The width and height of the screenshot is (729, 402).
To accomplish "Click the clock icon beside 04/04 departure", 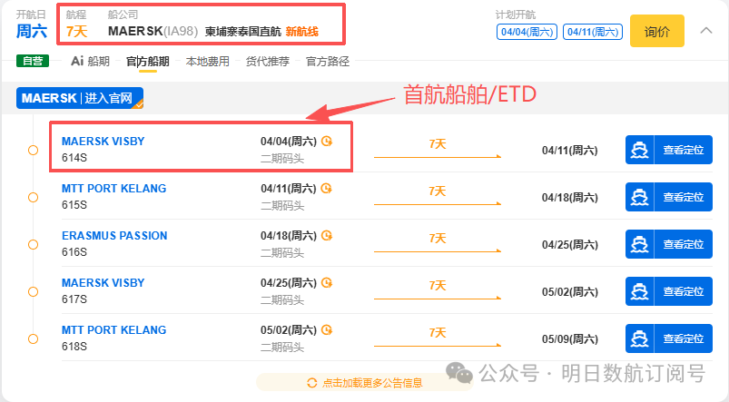I will (327, 142).
